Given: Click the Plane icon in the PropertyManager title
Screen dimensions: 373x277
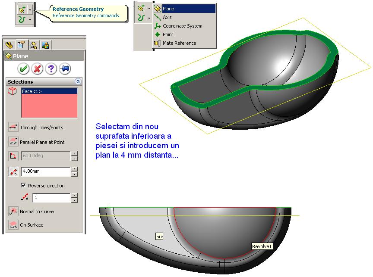Looking at the screenshot, I should (x=8, y=56).
